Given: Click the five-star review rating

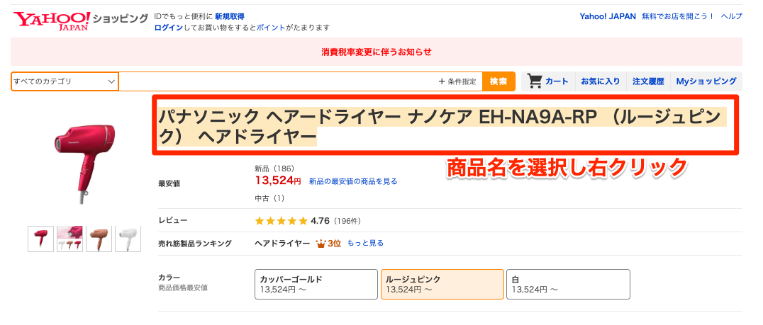Looking at the screenshot, I should point(282,221).
